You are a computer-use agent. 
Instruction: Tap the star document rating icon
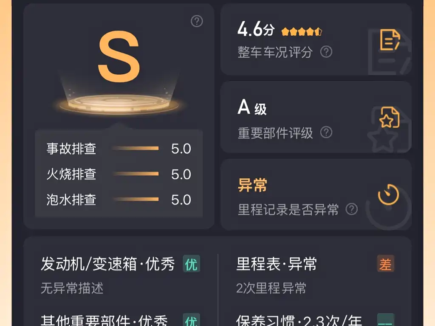click(x=390, y=117)
